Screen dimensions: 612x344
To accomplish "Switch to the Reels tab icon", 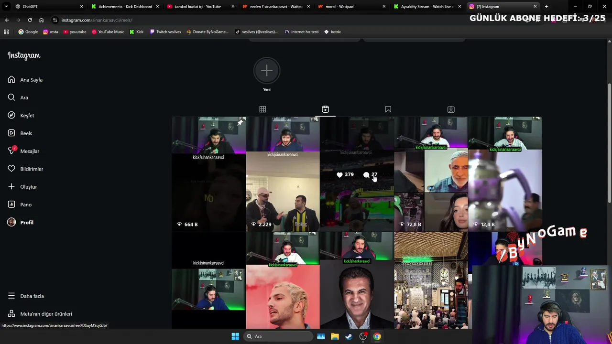I will coord(325,109).
